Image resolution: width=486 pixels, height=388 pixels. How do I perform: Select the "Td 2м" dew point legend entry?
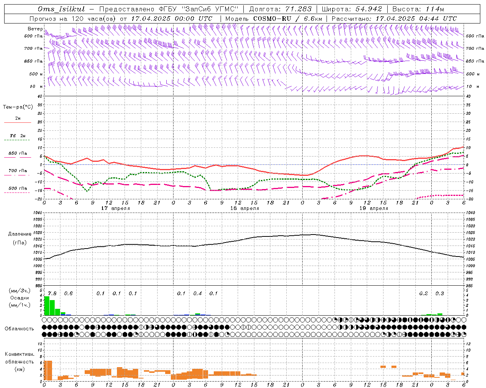[17, 136]
